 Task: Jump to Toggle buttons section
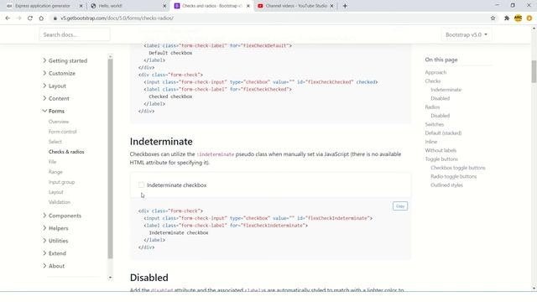pyautogui.click(x=441, y=159)
